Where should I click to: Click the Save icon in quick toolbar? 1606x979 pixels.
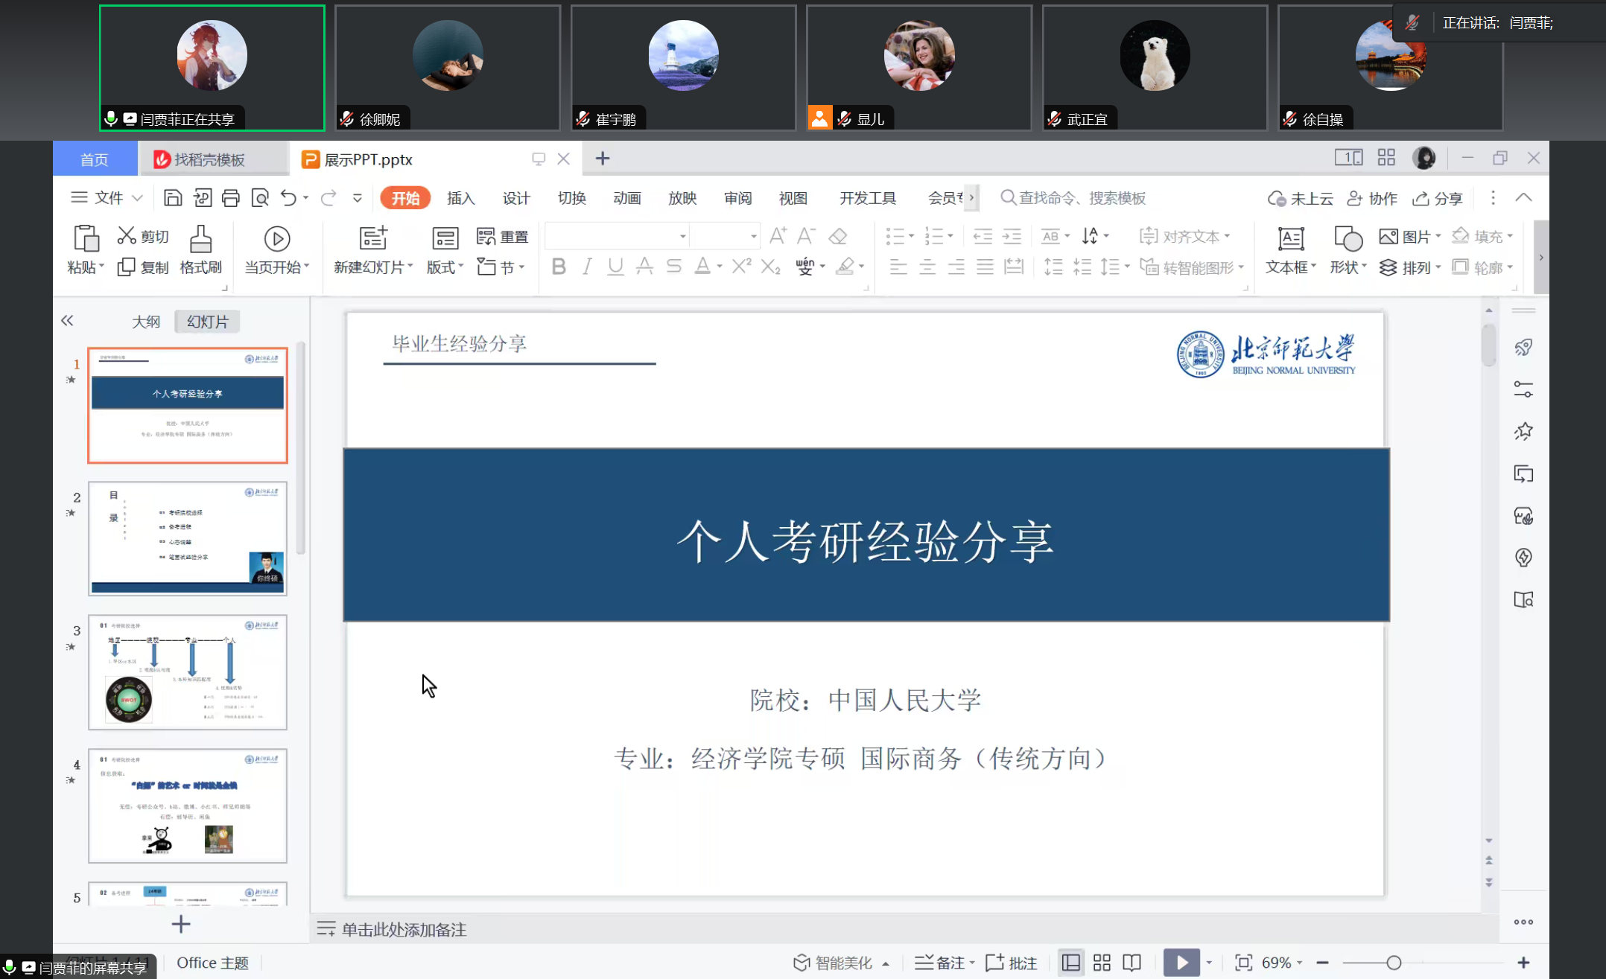coord(173,198)
